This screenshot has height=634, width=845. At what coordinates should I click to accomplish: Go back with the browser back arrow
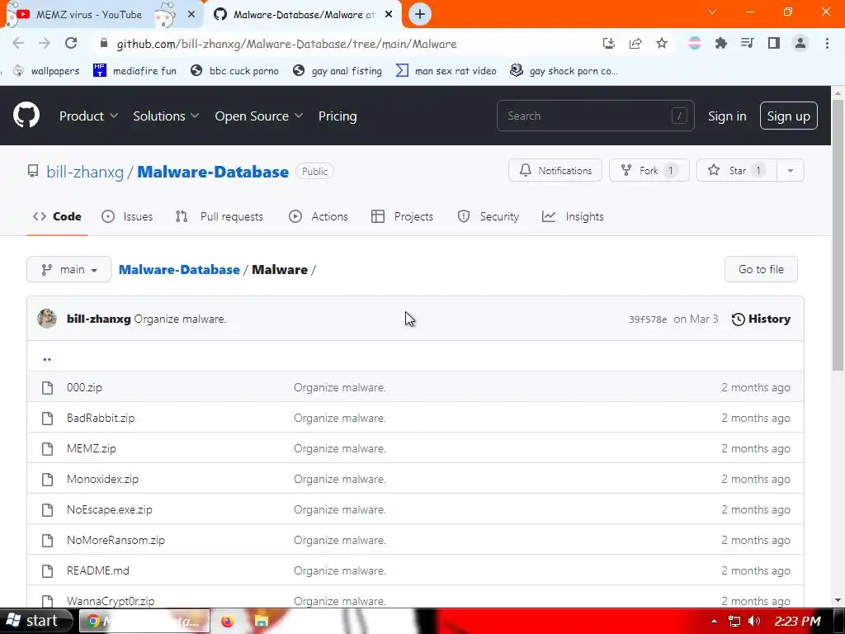coord(18,44)
